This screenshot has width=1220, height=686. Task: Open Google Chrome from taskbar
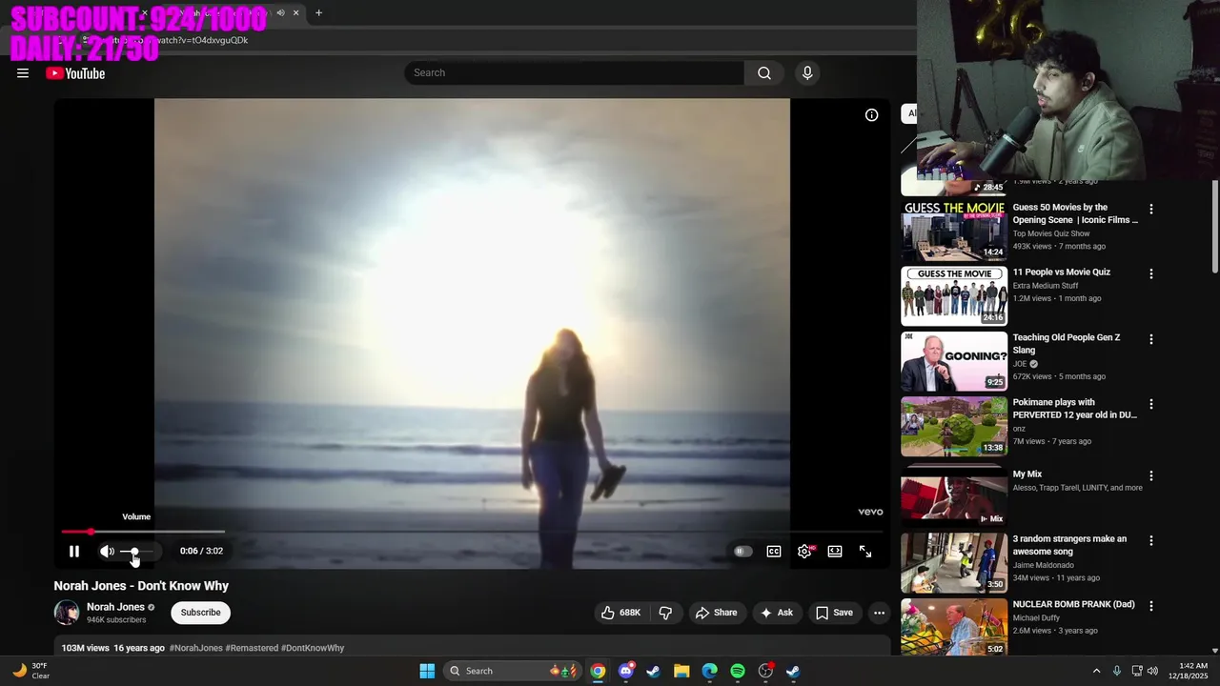click(598, 671)
